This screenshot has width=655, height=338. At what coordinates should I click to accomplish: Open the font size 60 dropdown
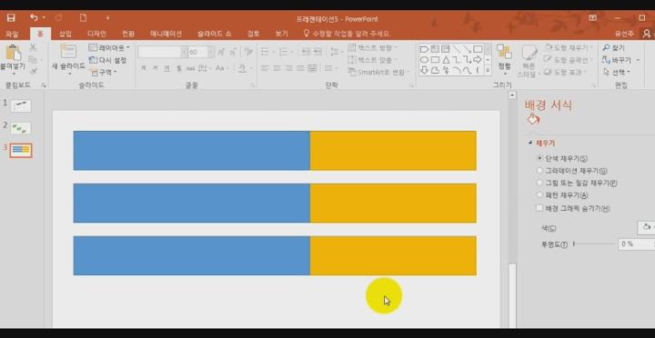[x=211, y=52]
